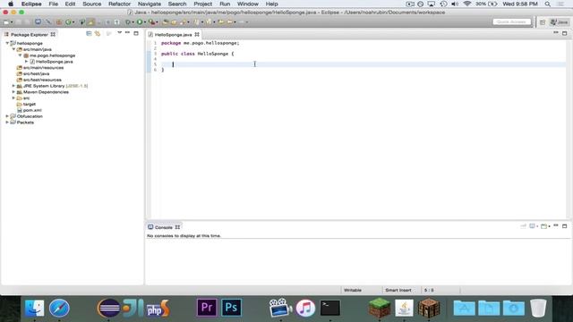Maximize the editor area
This screenshot has width=573, height=322.
564,33
